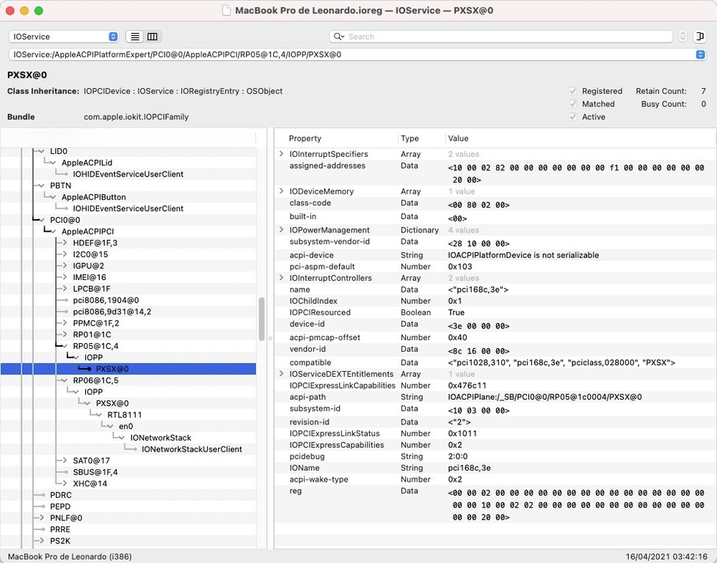
Task: Select the PDRC tree item
Action: tap(61, 495)
